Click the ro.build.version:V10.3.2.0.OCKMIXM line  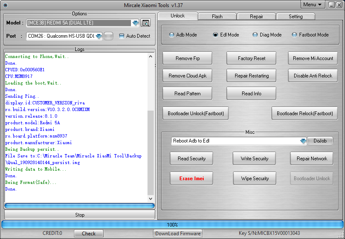(47, 109)
